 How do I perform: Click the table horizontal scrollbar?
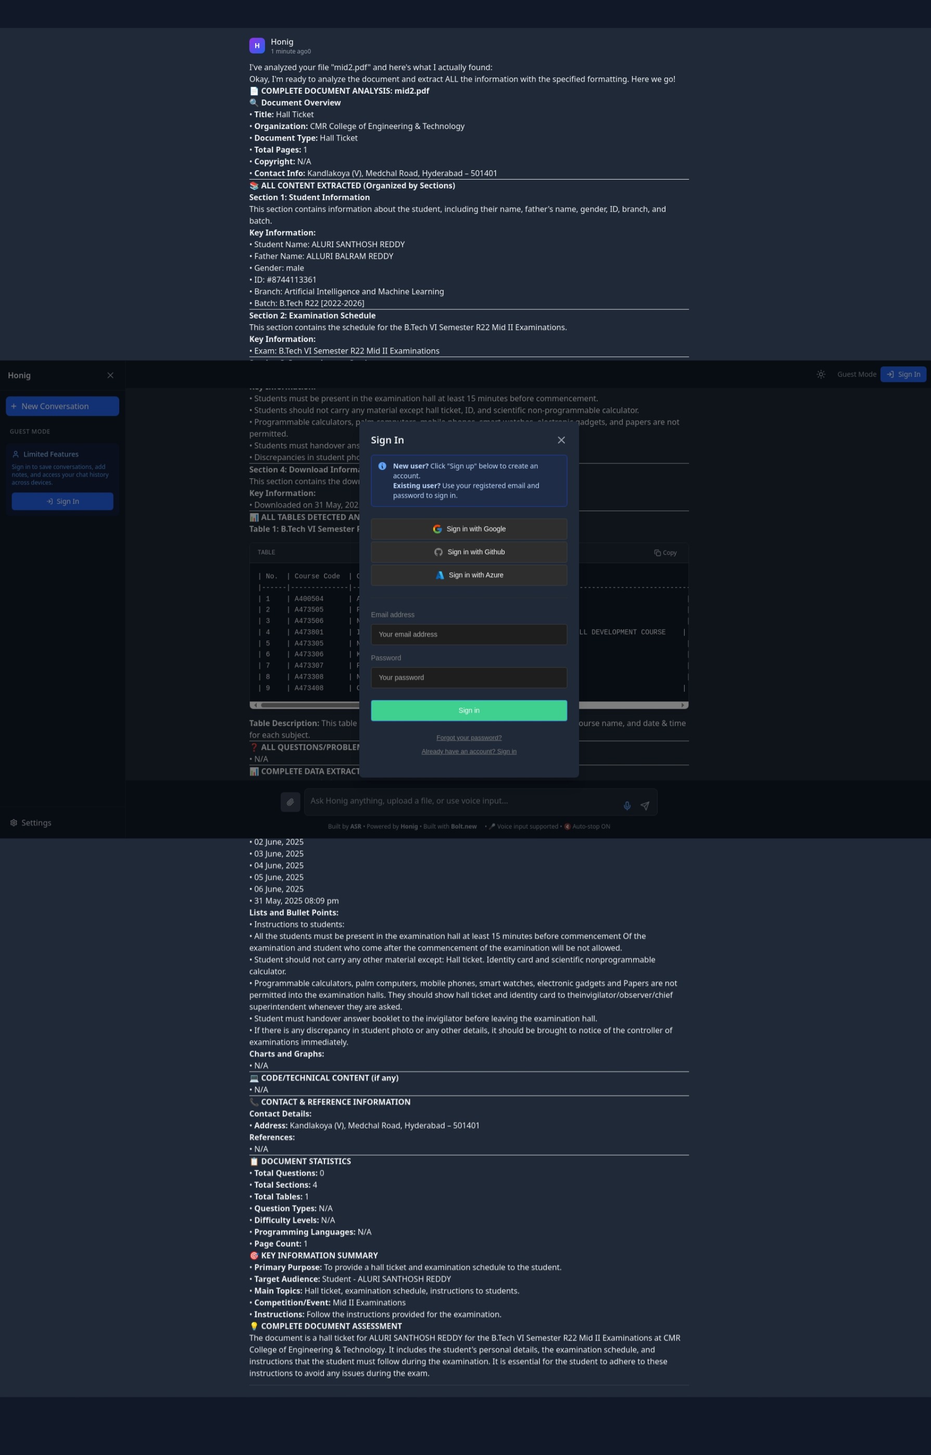[x=469, y=705]
